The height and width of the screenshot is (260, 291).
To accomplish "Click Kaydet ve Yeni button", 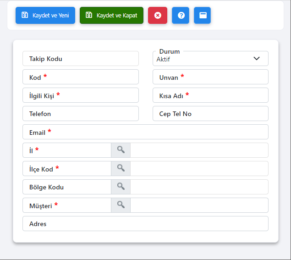I will 45,16.
